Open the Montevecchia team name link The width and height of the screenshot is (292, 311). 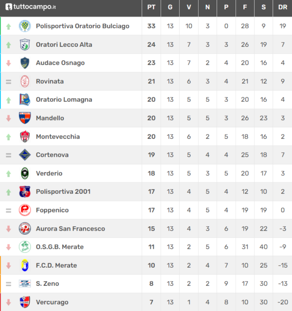coord(58,137)
